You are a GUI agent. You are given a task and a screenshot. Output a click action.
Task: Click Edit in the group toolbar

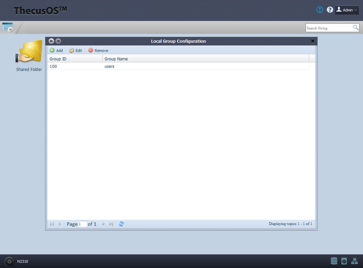[76, 50]
